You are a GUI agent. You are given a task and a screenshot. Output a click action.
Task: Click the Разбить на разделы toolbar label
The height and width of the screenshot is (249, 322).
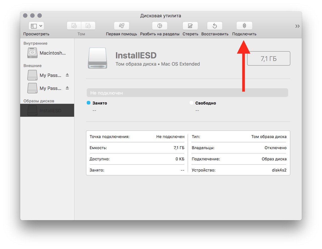coord(160,34)
